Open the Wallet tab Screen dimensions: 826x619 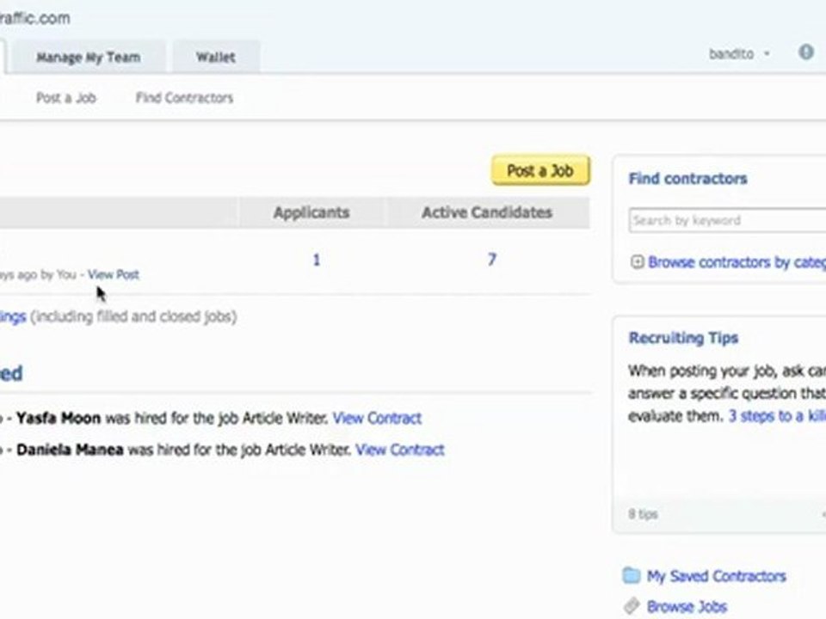(x=215, y=58)
